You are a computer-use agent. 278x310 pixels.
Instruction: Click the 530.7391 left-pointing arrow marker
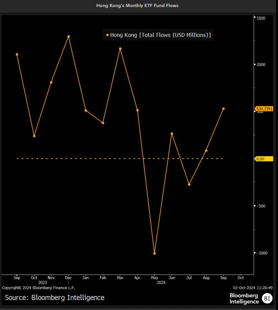254,109
